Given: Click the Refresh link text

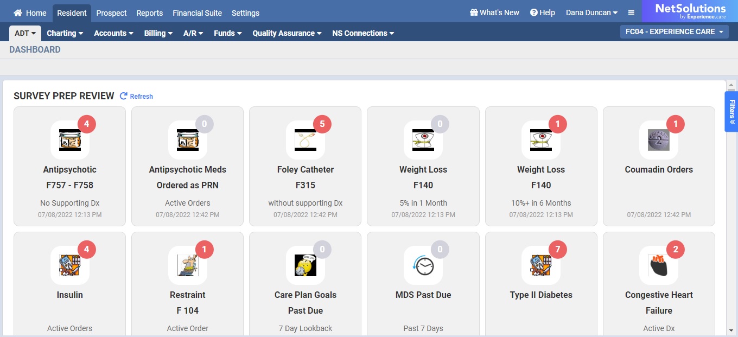Looking at the screenshot, I should point(142,97).
